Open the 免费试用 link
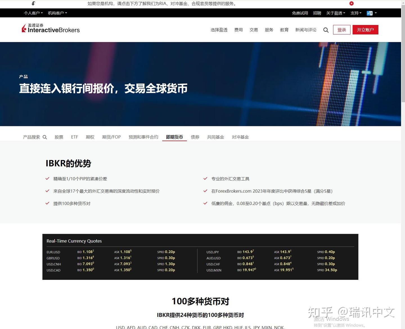This screenshot has width=405, height=329. [x=300, y=13]
